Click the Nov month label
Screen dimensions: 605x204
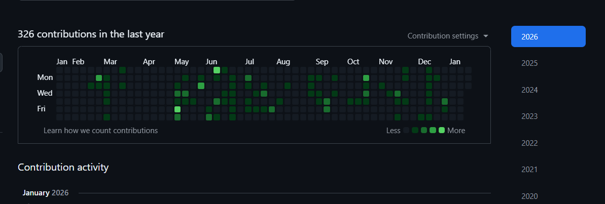pos(386,62)
